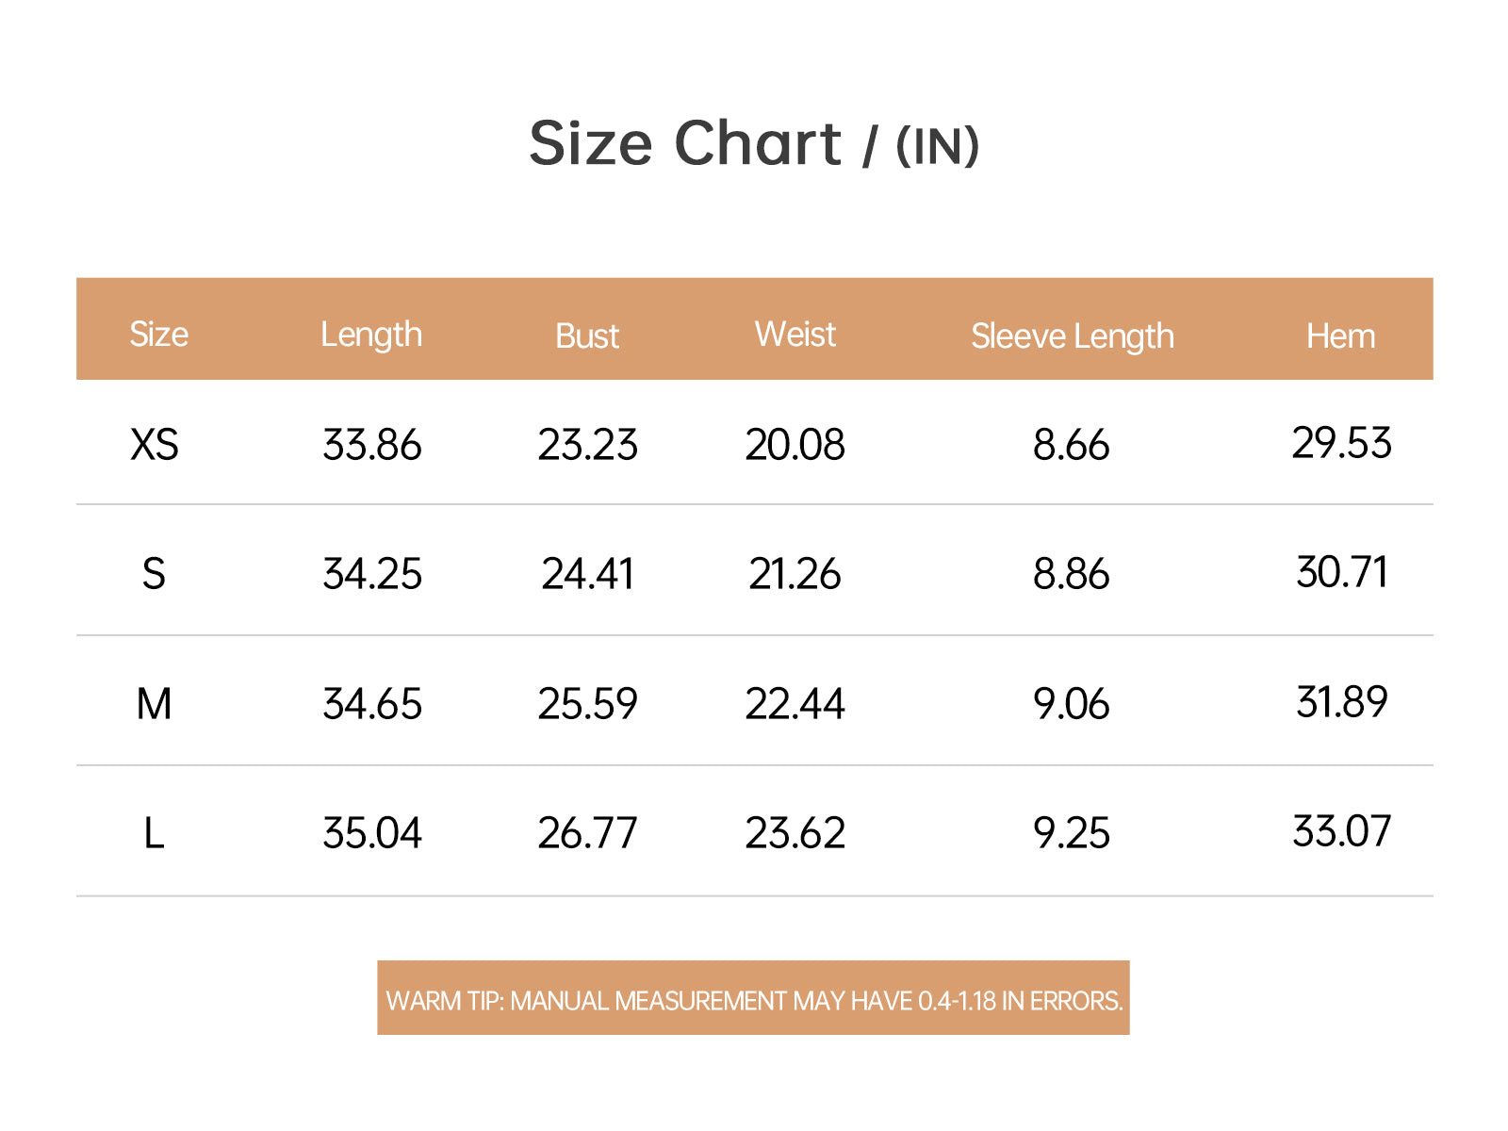Click the M size row label
1508x1131 pixels.
(154, 704)
